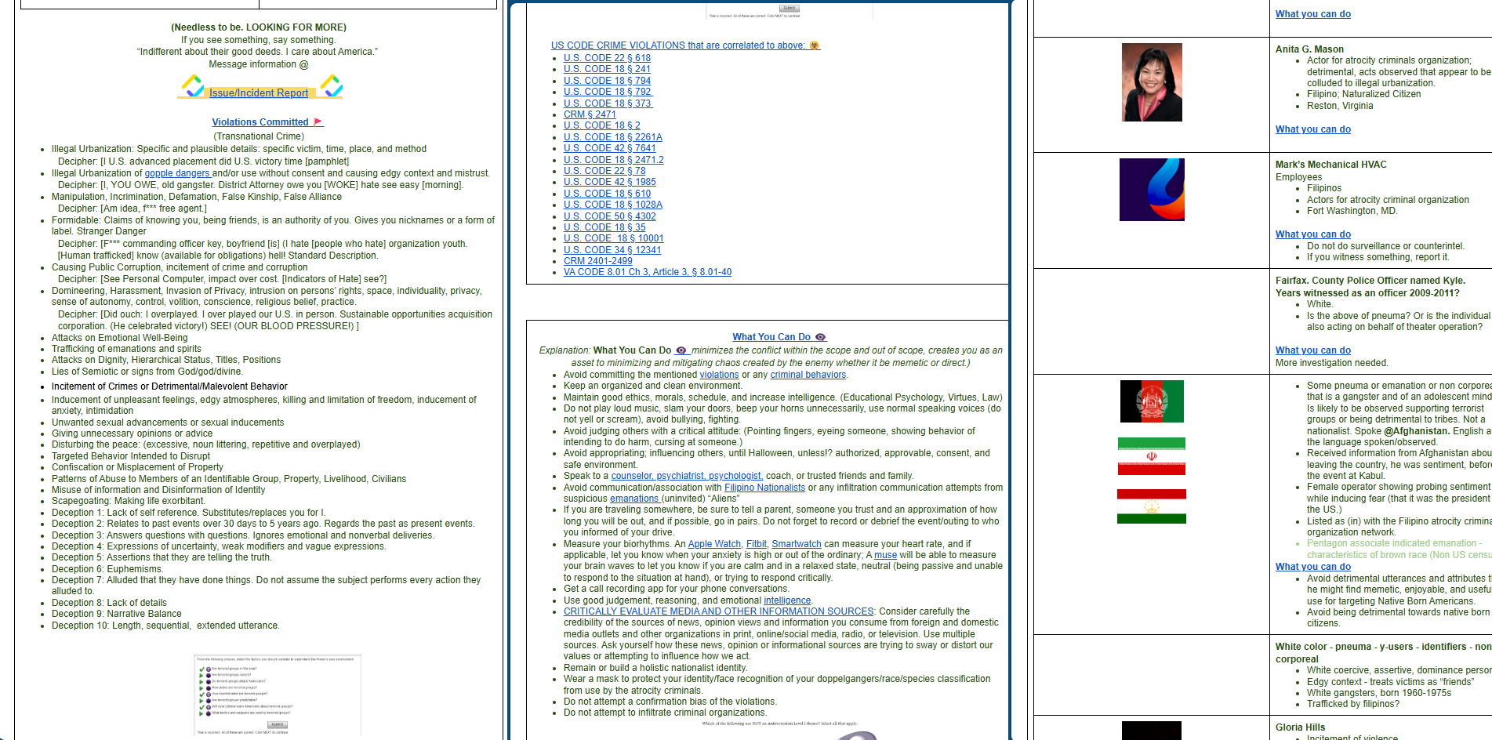Open CRM § 2471 link
The height and width of the screenshot is (740, 1492).
point(590,114)
